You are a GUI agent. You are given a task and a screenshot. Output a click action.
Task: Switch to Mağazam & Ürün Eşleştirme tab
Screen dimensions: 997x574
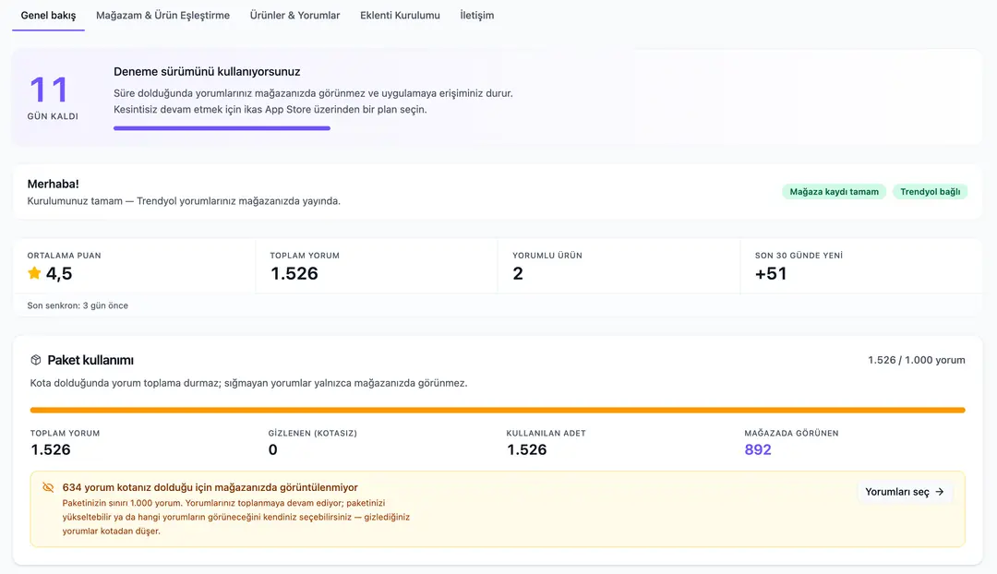coord(162,16)
